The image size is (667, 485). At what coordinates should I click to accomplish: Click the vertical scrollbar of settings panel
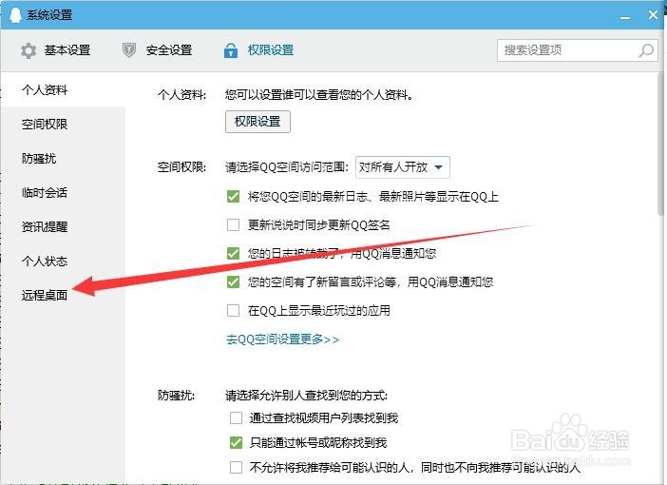click(661, 145)
